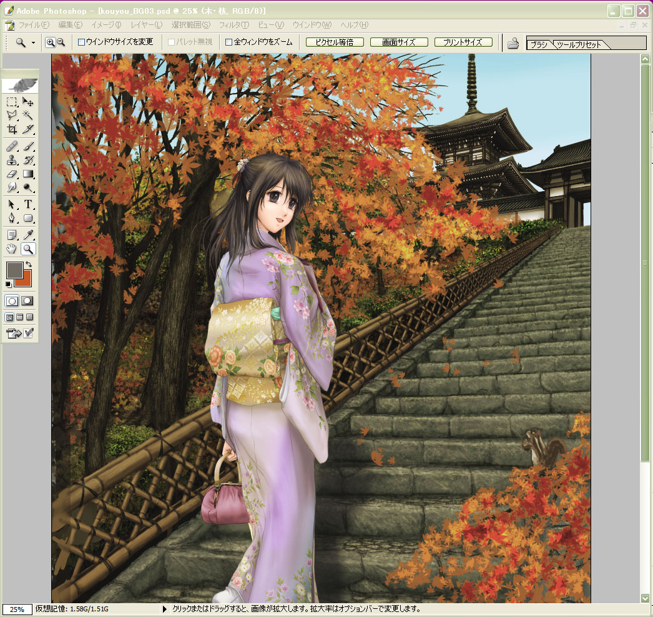Select the Slice tool
This screenshot has width=653, height=617.
(28, 129)
